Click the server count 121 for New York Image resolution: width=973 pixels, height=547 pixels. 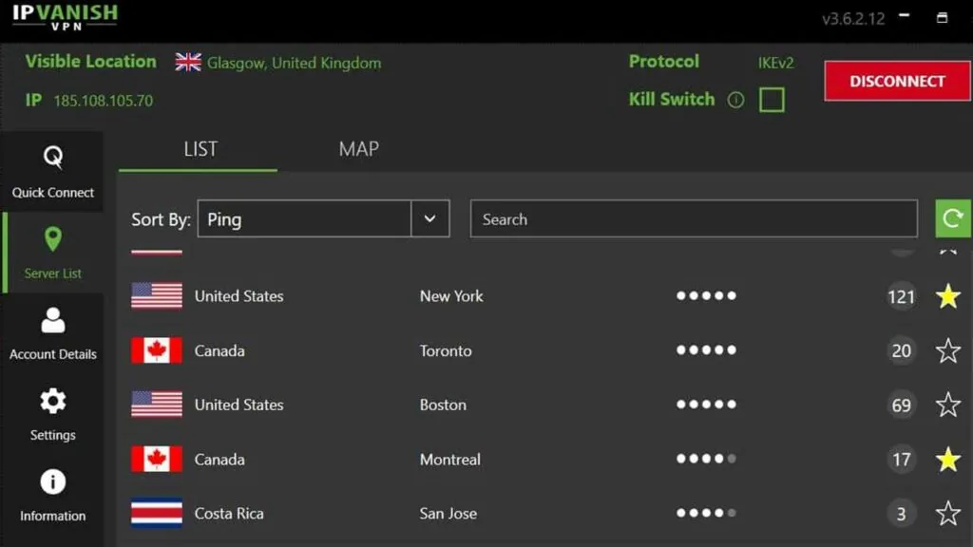pos(901,296)
